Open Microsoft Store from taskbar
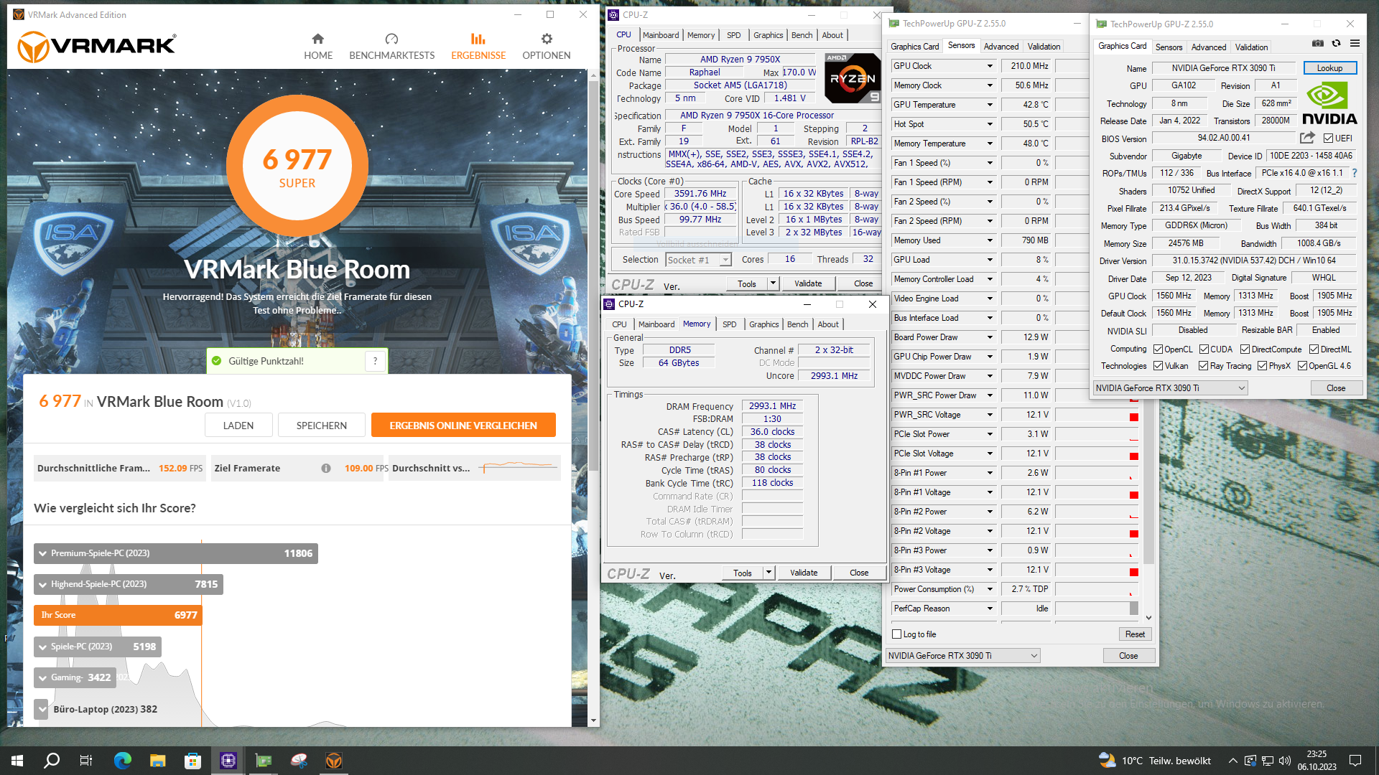The width and height of the screenshot is (1379, 775). coord(192,761)
